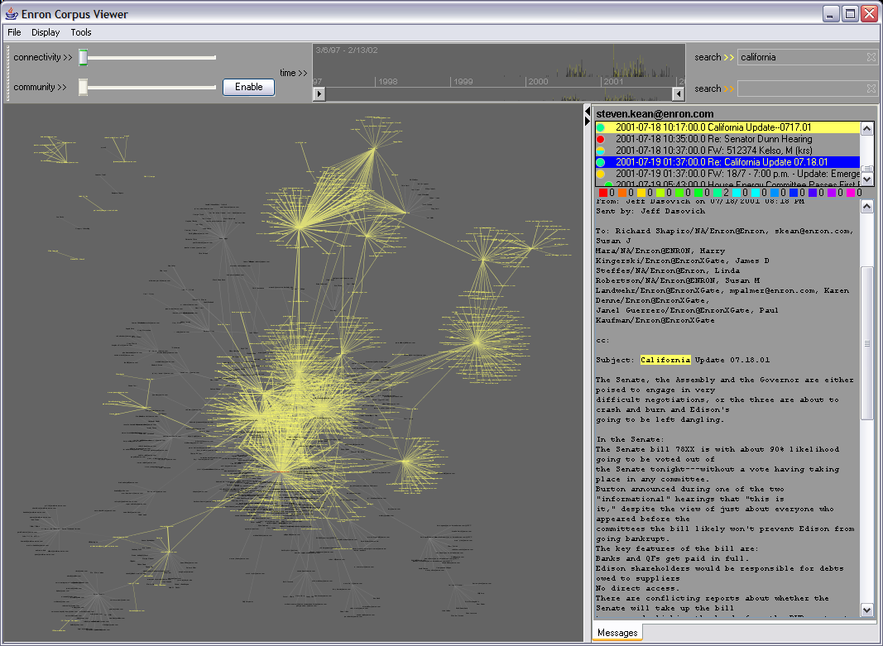Click the connectivity >> label
Screen dimensions: 883x646
43,57
